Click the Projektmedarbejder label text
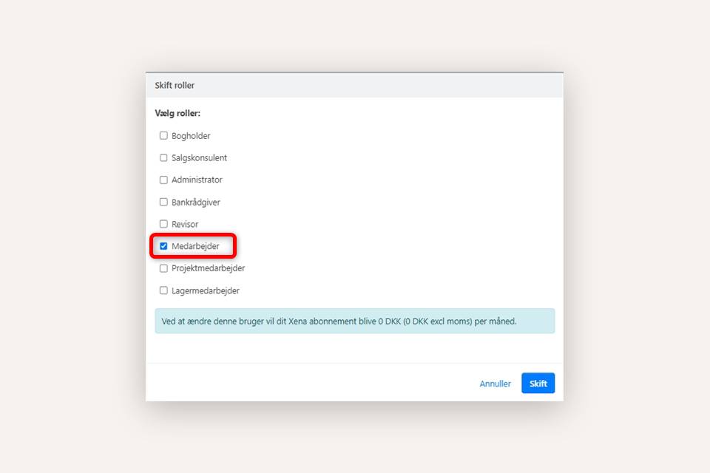The width and height of the screenshot is (710, 473). (x=208, y=269)
